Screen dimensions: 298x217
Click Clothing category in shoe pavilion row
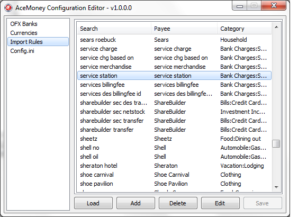(x=231, y=184)
